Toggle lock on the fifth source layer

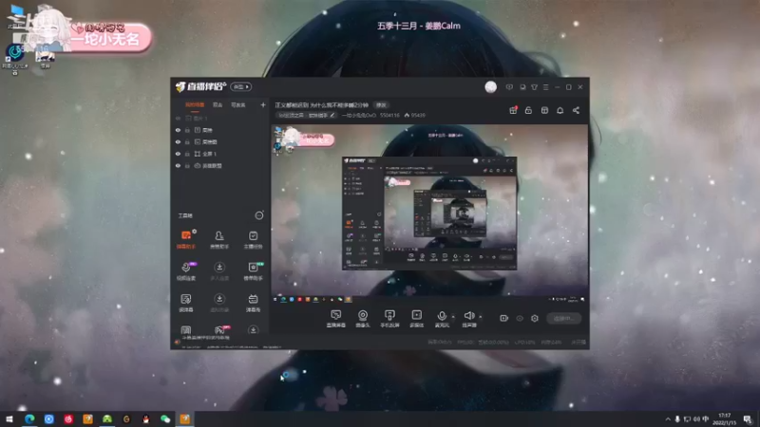point(187,165)
